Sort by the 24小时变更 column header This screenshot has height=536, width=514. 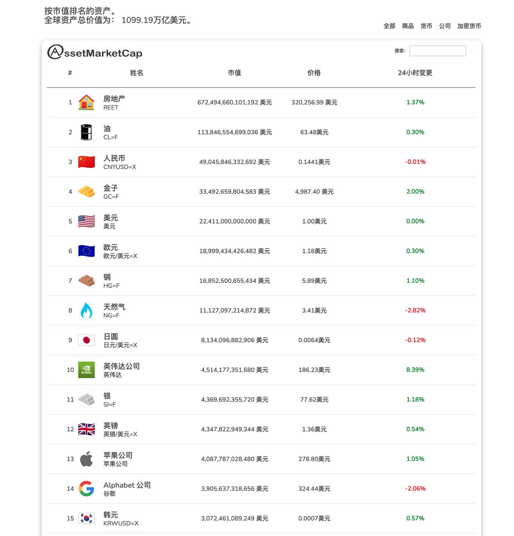[x=415, y=73]
